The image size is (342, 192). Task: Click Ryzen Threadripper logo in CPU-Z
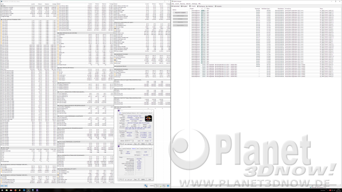[x=148, y=118]
